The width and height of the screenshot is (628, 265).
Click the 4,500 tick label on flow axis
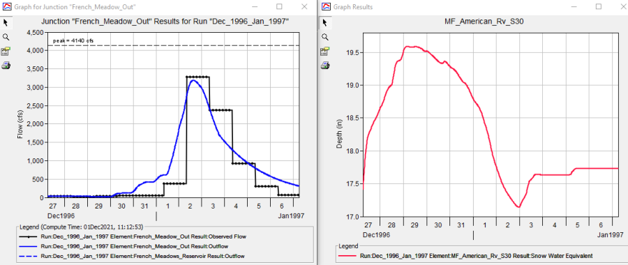pyautogui.click(x=36, y=33)
